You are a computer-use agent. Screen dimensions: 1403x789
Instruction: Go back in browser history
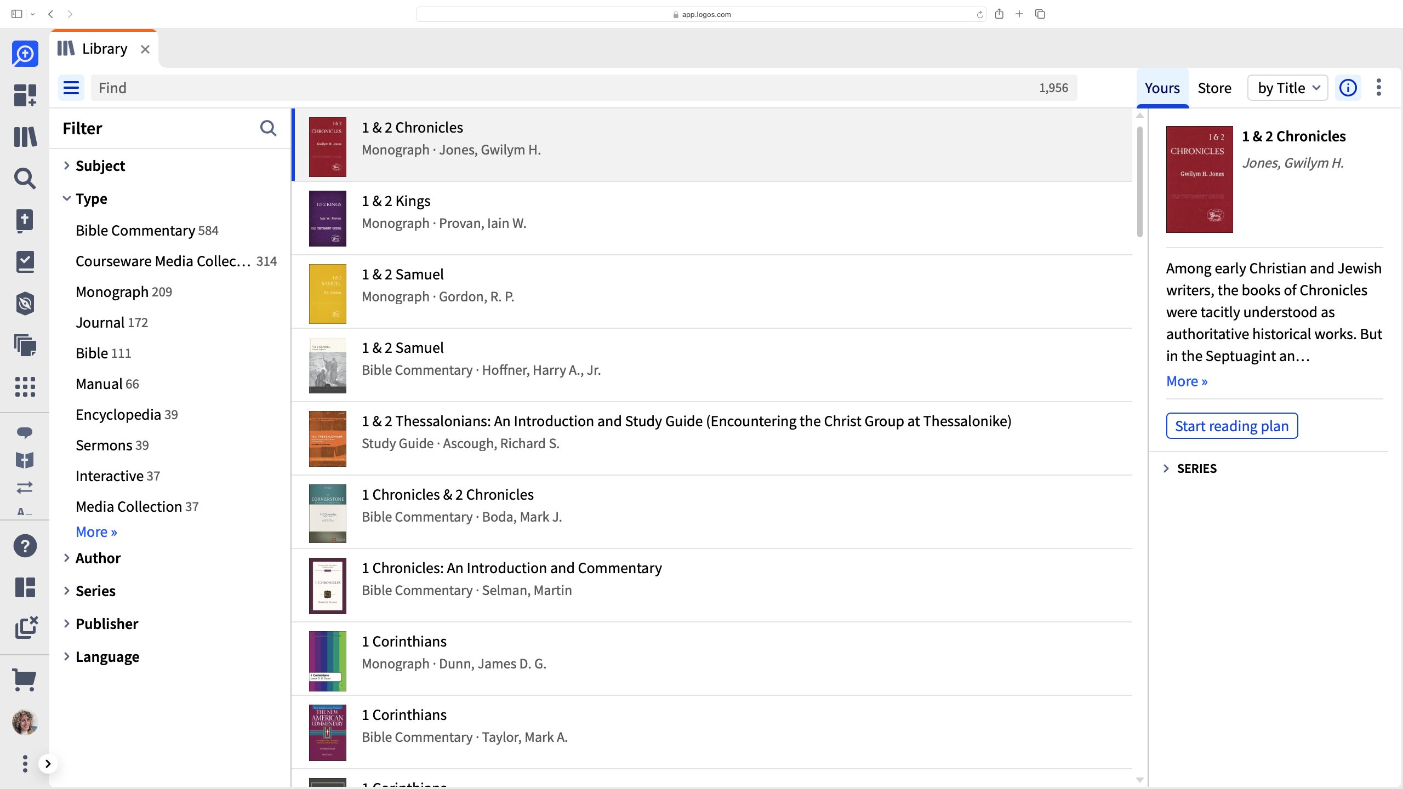[50, 14]
